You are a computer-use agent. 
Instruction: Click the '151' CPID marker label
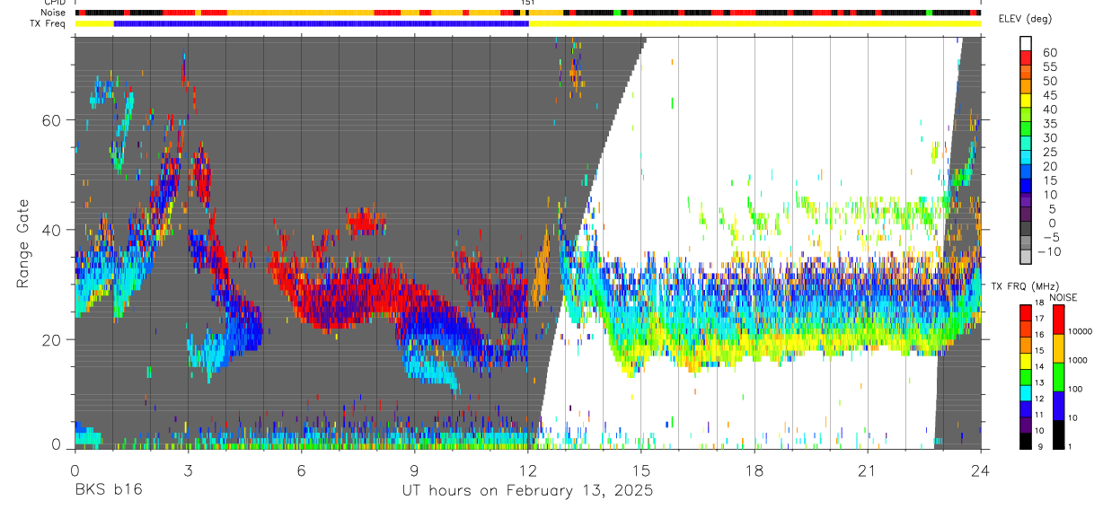tap(527, 3)
